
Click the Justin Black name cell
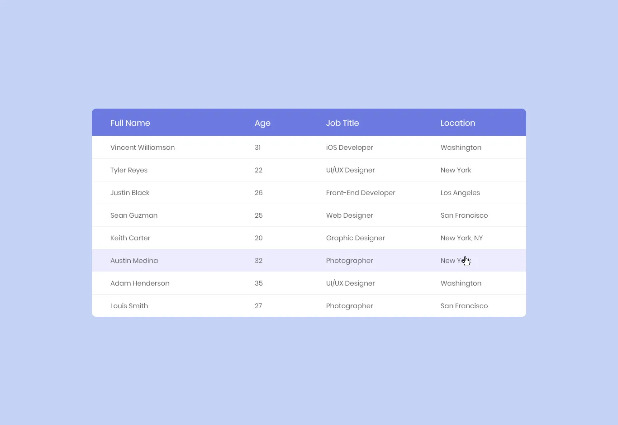pyautogui.click(x=130, y=193)
